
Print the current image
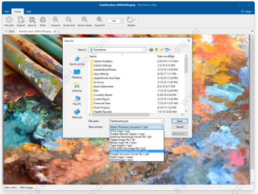click(x=43, y=22)
